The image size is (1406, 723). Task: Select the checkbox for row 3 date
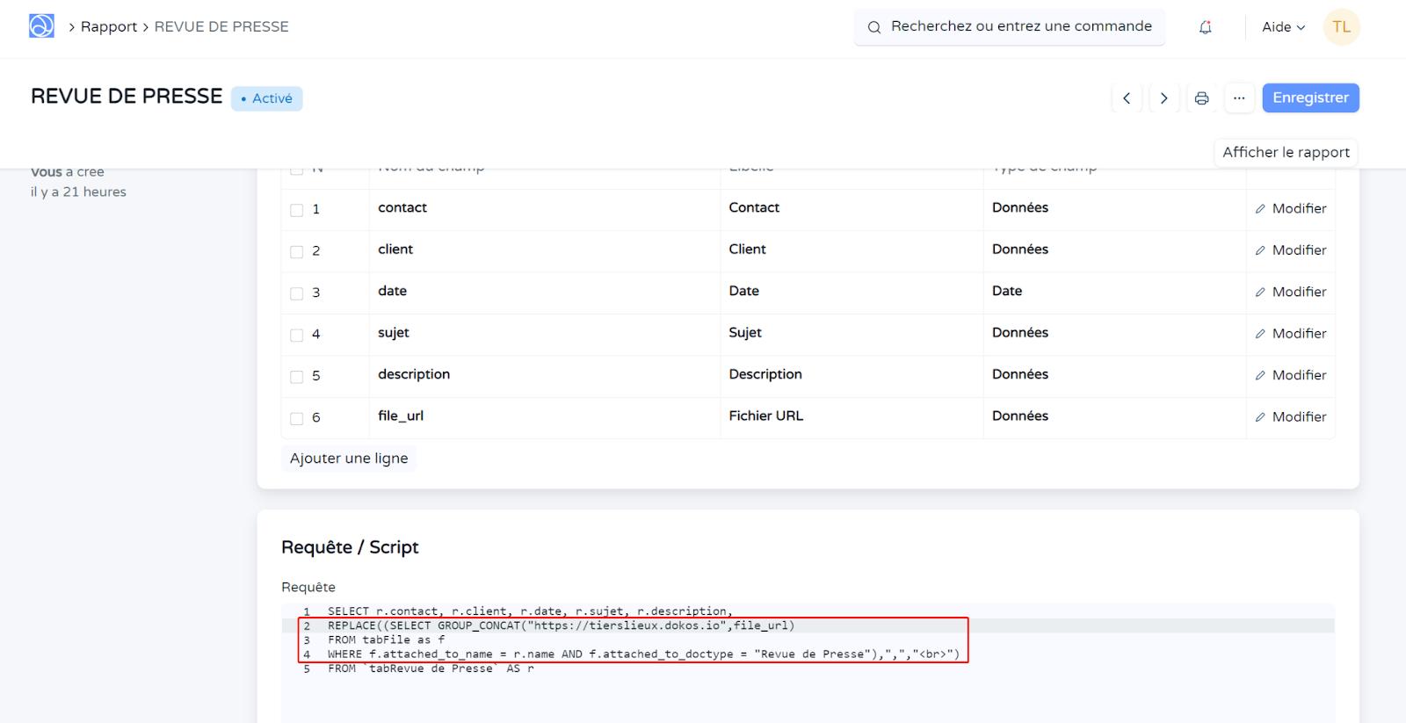click(297, 293)
